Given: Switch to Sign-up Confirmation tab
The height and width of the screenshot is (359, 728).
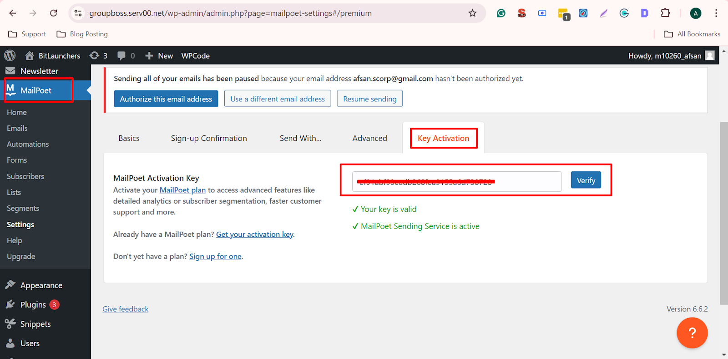Looking at the screenshot, I should (209, 138).
